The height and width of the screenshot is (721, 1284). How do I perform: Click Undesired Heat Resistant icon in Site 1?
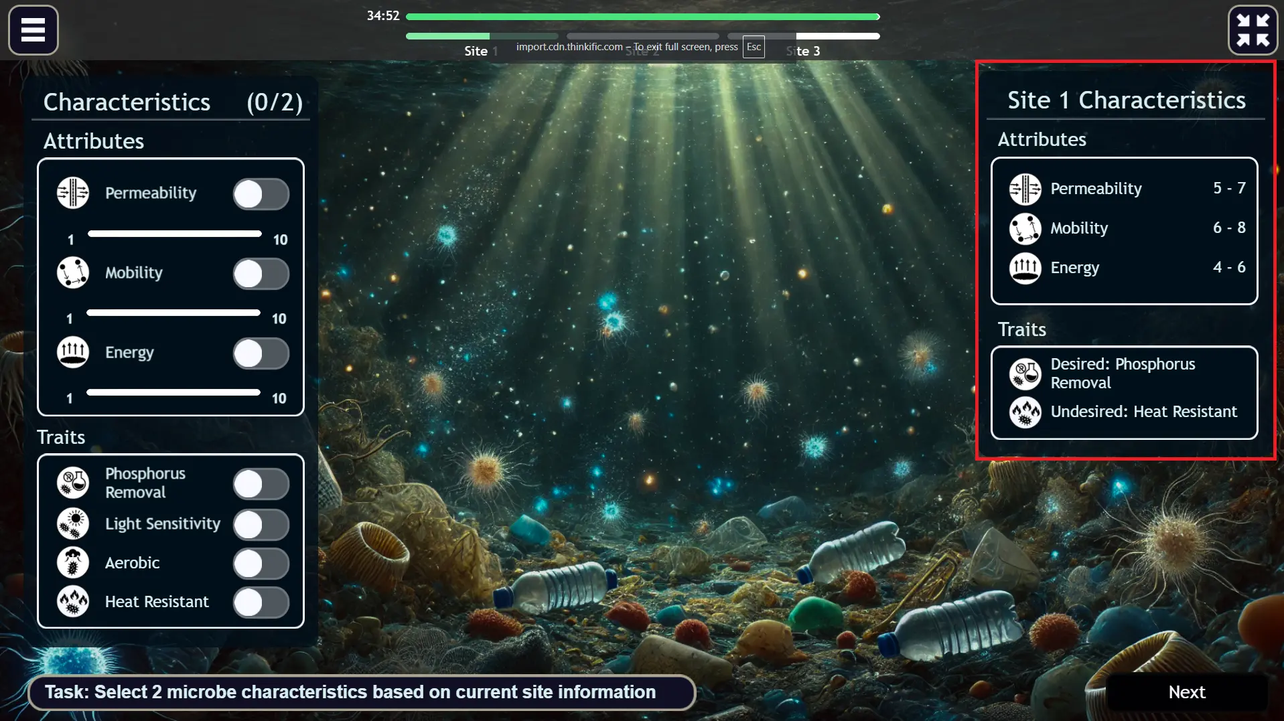point(1025,412)
